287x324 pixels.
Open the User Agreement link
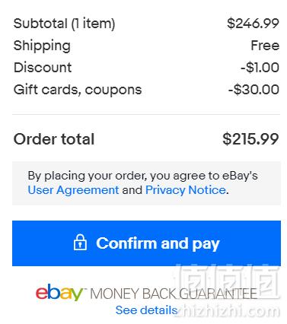pos(73,190)
